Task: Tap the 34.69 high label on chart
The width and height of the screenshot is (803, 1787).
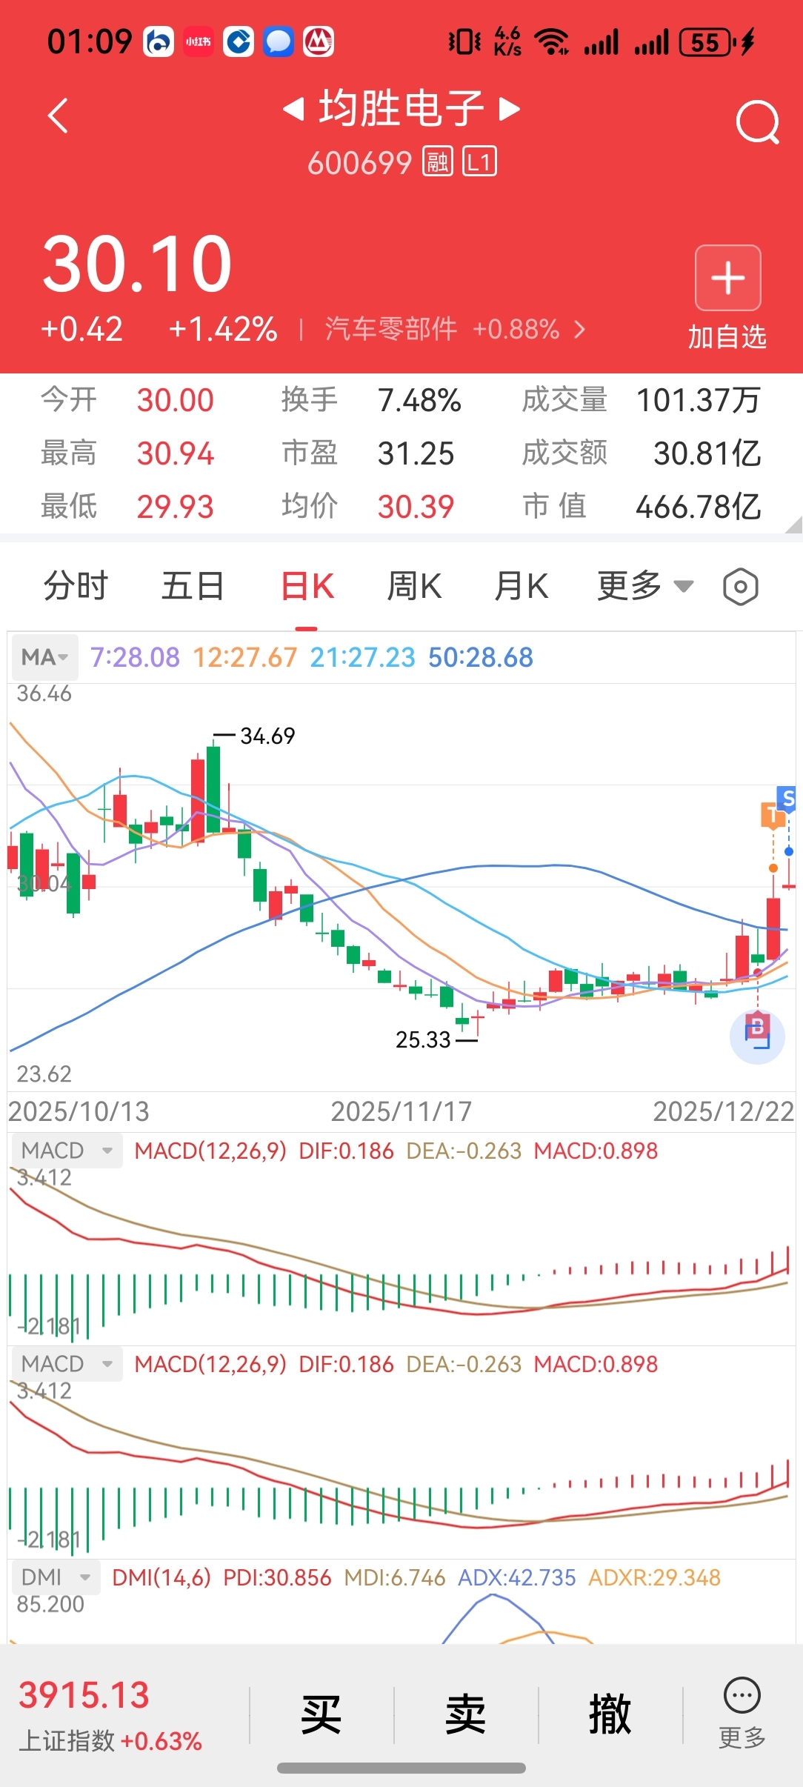Action: tap(267, 736)
